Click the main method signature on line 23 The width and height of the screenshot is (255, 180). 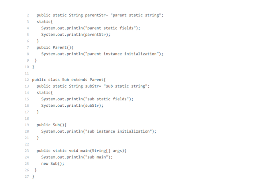81,151
